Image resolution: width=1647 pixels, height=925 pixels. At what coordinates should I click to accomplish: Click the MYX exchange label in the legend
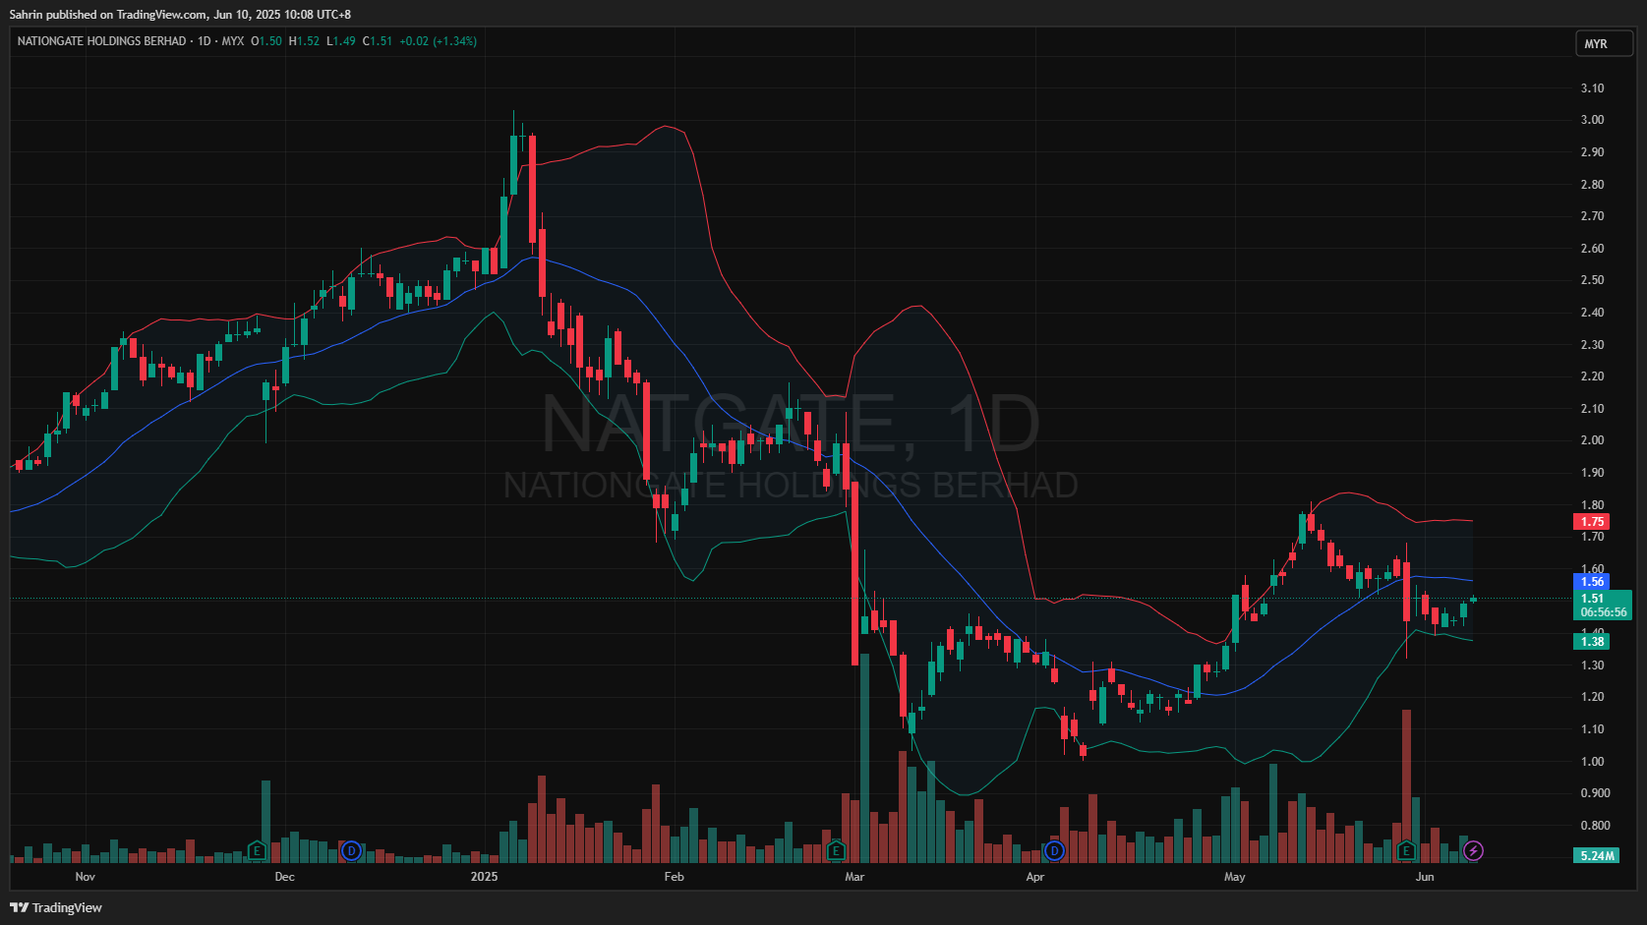pyautogui.click(x=233, y=41)
